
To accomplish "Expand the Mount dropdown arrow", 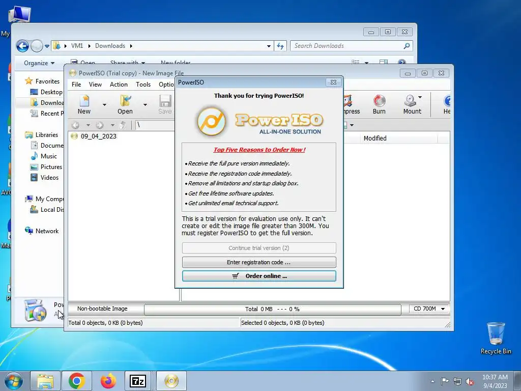I will 420,97.
